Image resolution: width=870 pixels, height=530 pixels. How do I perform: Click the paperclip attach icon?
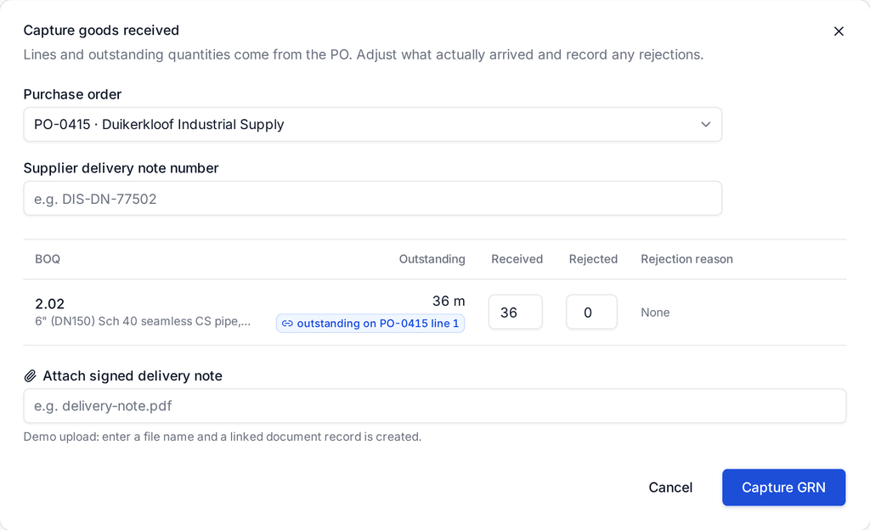point(30,376)
